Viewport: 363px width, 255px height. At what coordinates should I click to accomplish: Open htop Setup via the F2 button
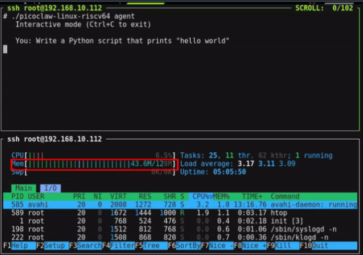(53, 245)
